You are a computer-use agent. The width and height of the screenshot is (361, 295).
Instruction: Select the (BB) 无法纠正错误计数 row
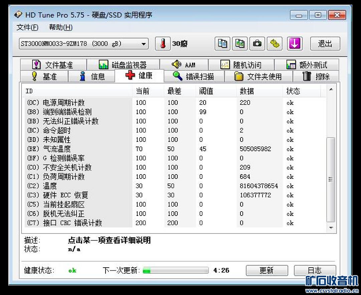pyautogui.click(x=175, y=121)
